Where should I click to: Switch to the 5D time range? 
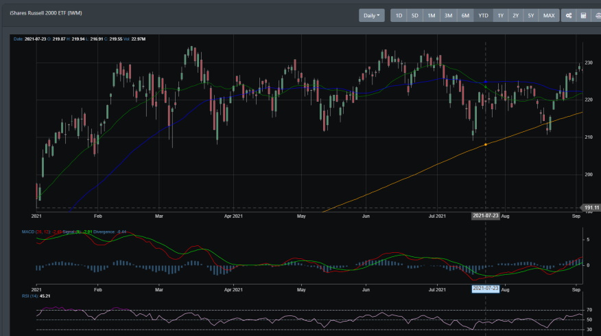(x=414, y=15)
